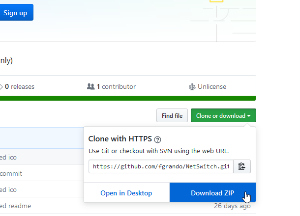Image resolution: width=300 pixels, height=216 pixels.
Task: Click the 'ed readme' commit message
Action: (15, 206)
